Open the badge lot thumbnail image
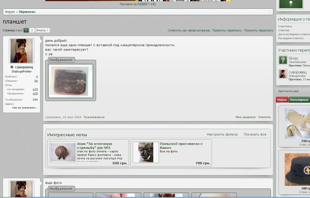Screen dimensions: 310x198 [x=63, y=152]
